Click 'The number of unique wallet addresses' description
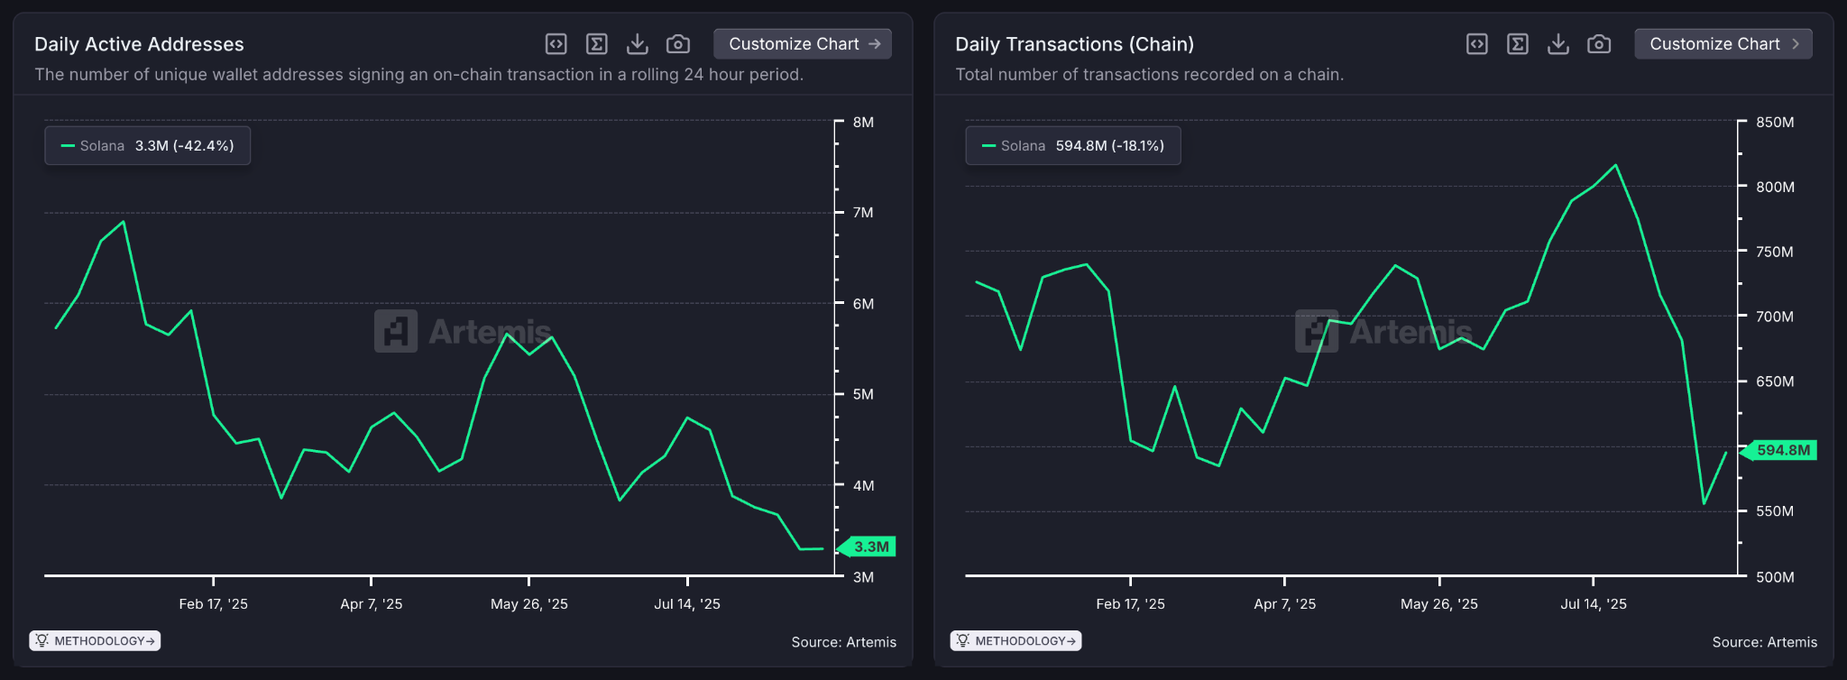The width and height of the screenshot is (1847, 680). click(x=418, y=75)
